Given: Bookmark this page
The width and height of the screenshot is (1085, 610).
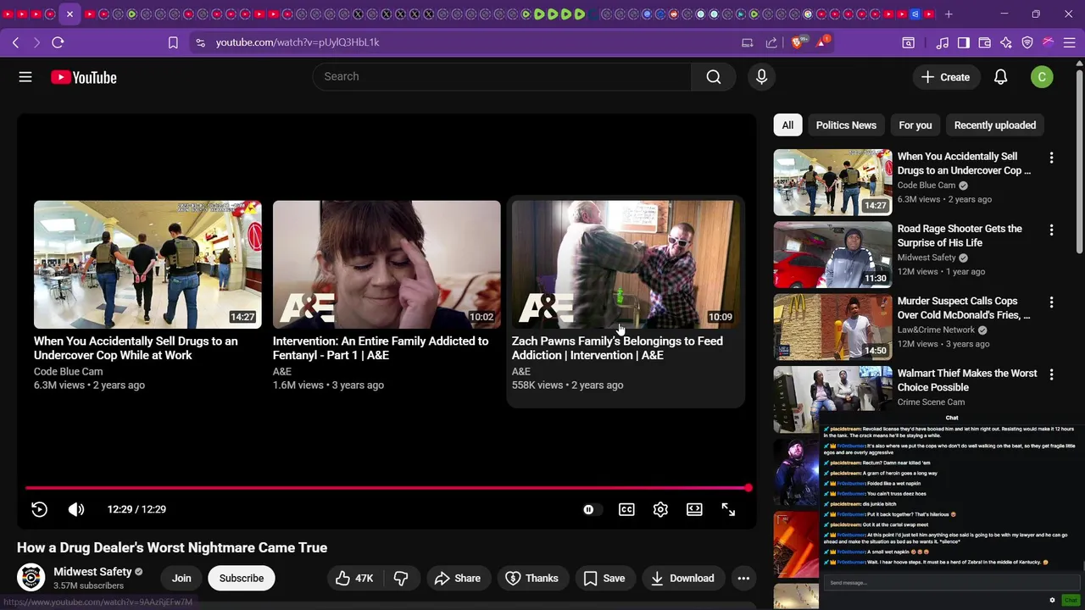Looking at the screenshot, I should click(173, 42).
